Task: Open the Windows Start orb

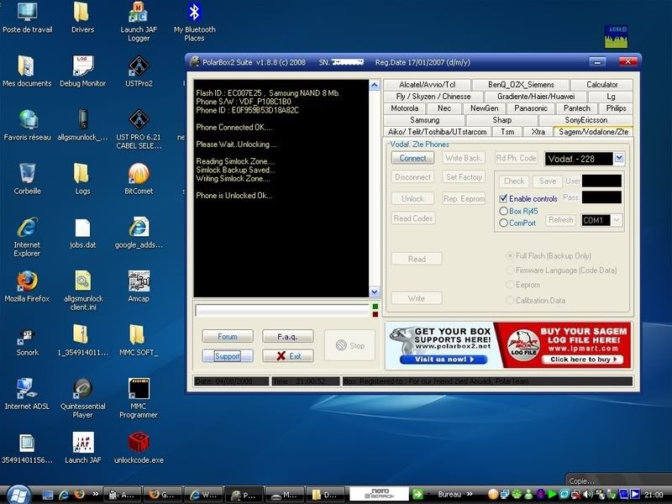Action: (x=18, y=495)
